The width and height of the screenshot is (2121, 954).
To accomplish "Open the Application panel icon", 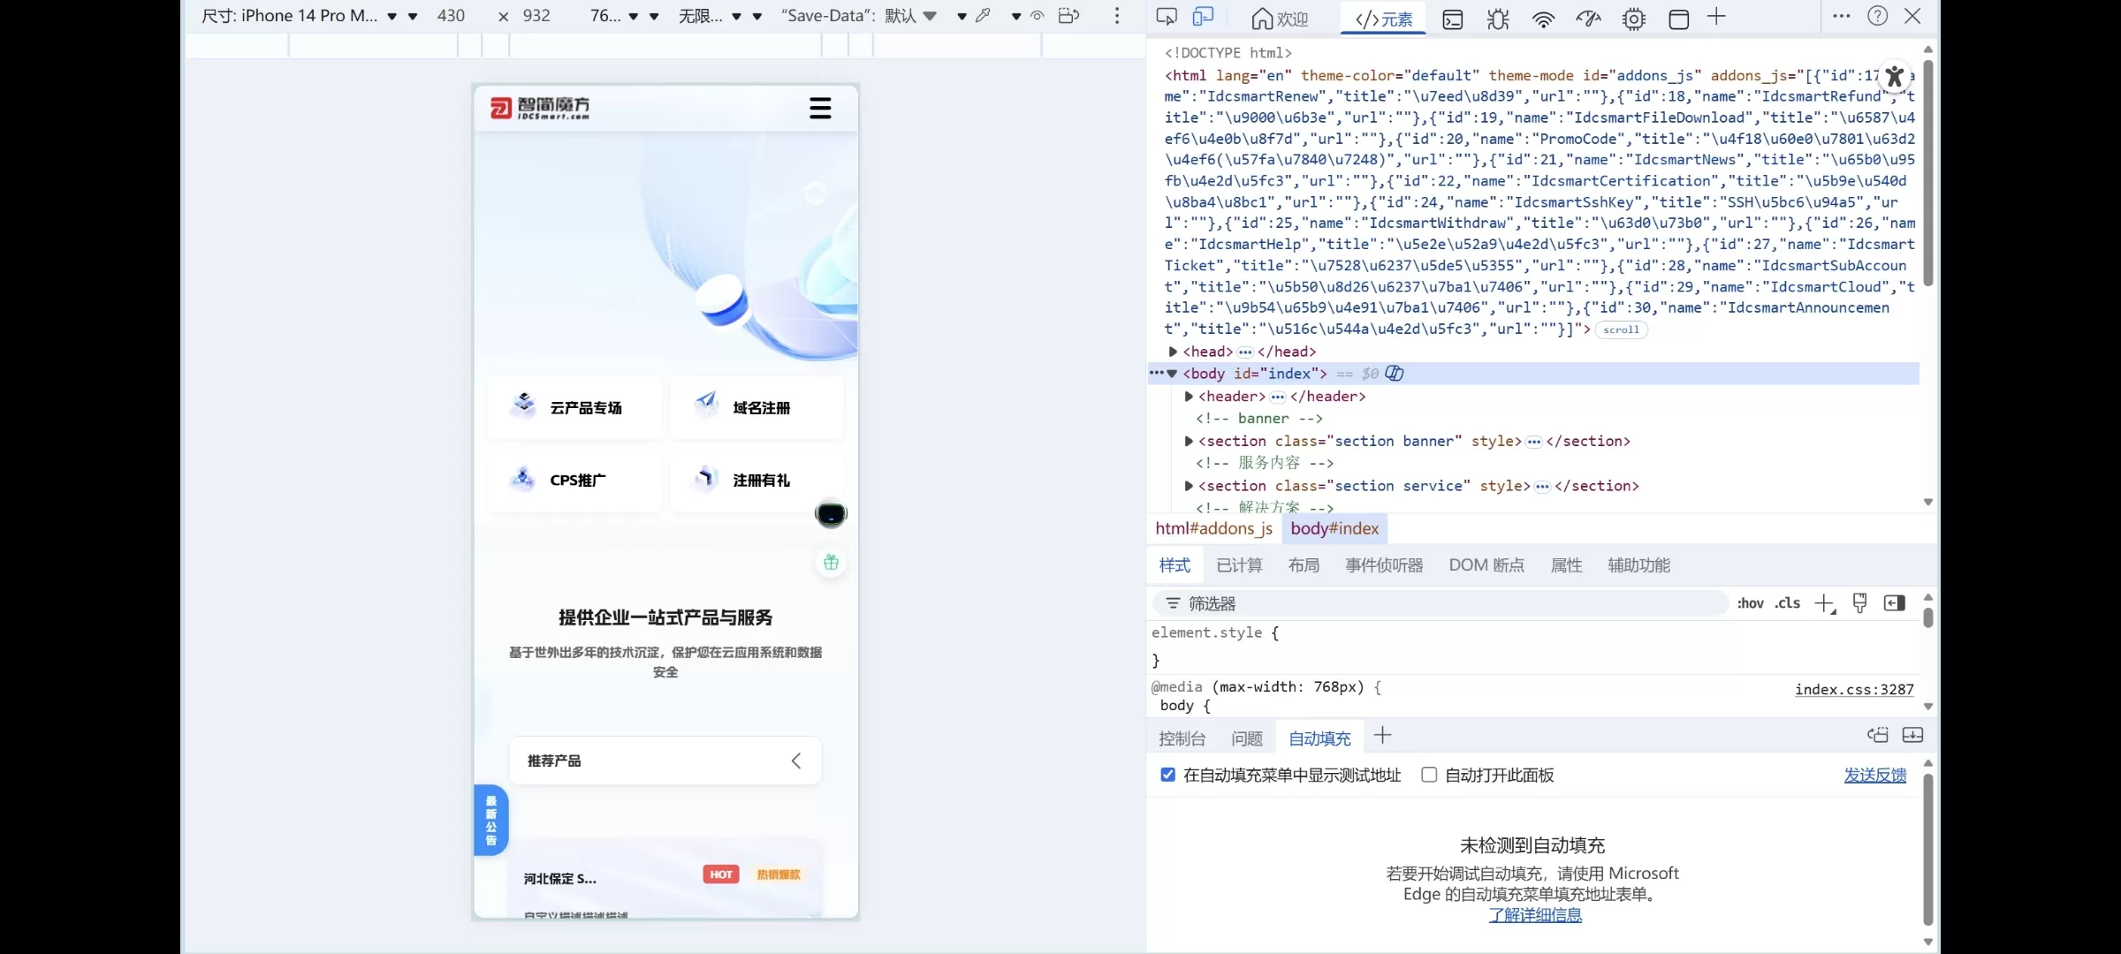I will [1678, 19].
